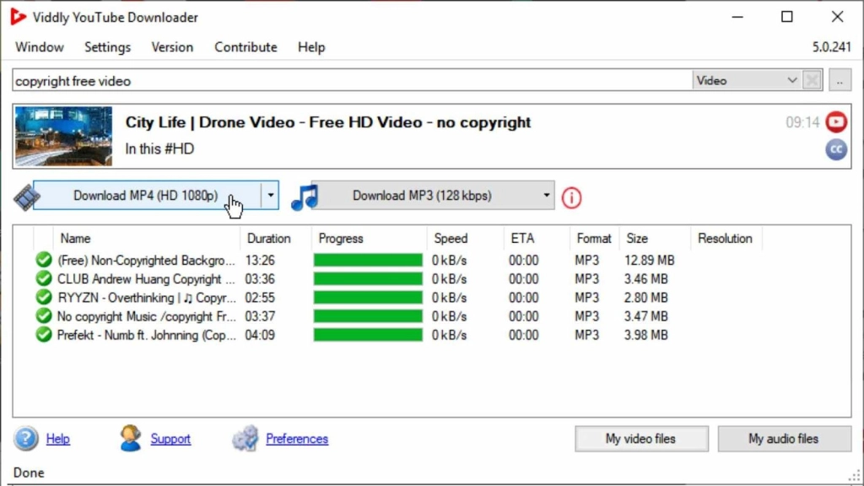
Task: Click the greyed X button beside the Video selector
Action: point(812,80)
